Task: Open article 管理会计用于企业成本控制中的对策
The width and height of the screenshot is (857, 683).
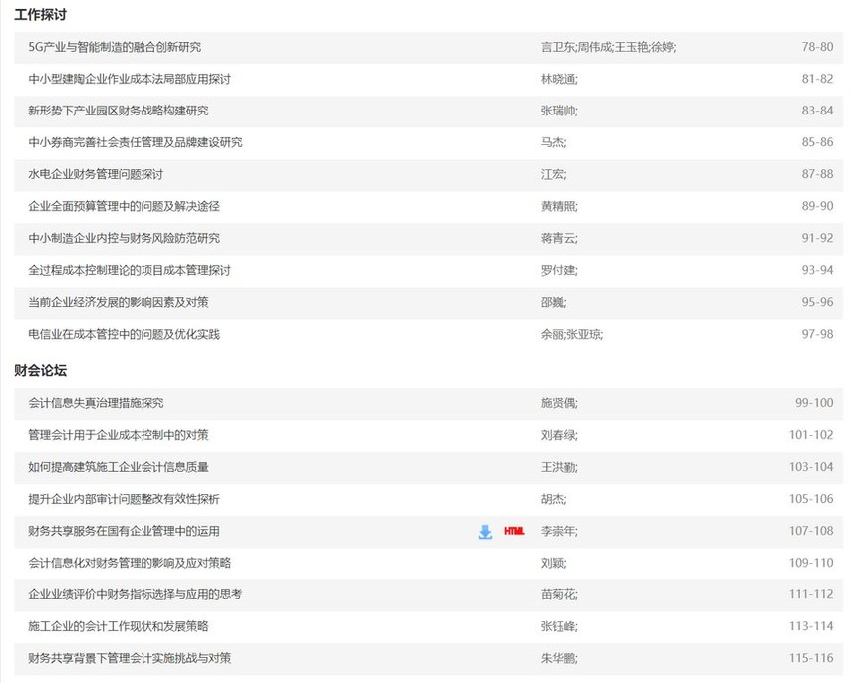Action: point(119,435)
